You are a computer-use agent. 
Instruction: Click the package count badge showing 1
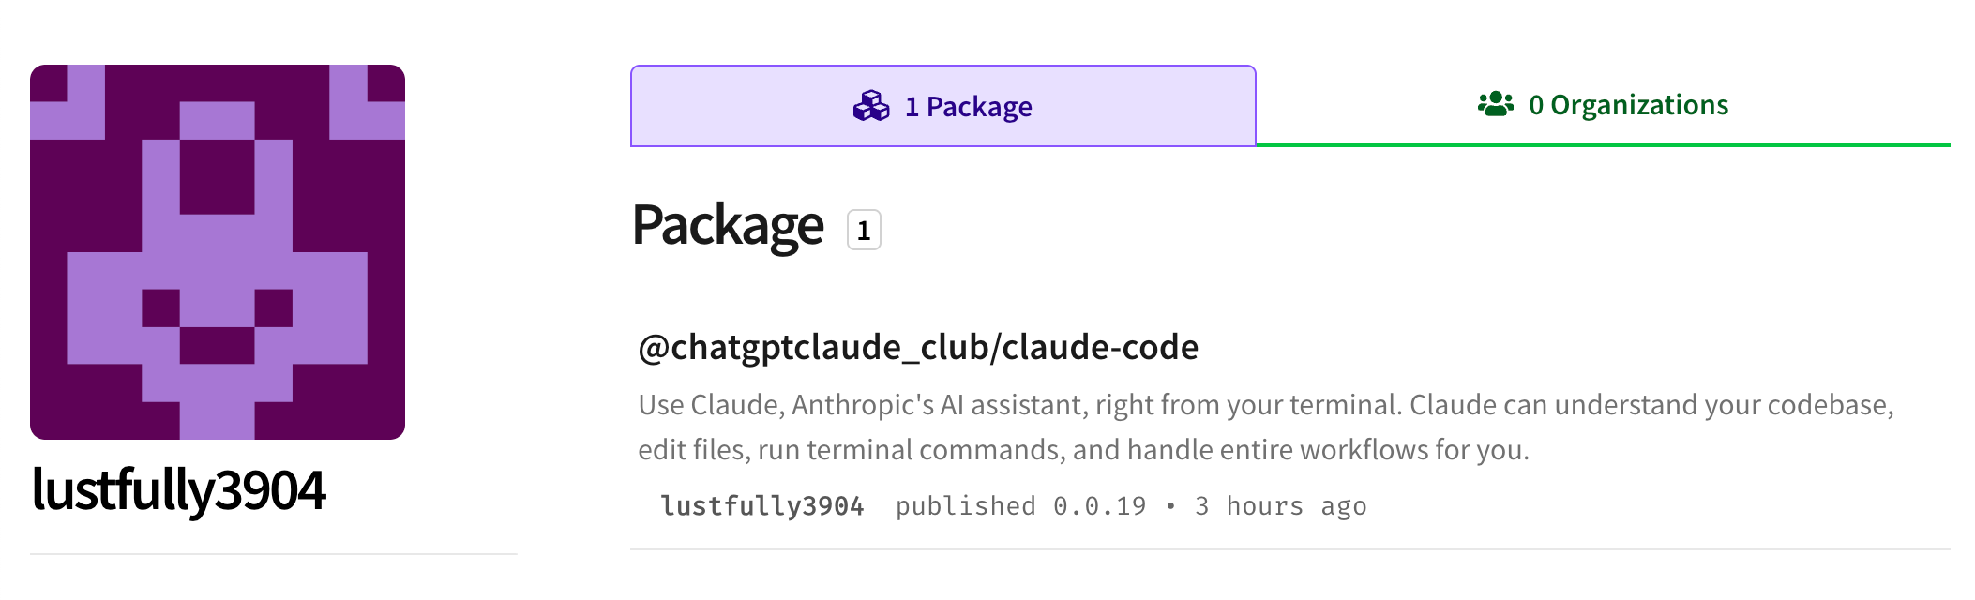click(x=864, y=230)
